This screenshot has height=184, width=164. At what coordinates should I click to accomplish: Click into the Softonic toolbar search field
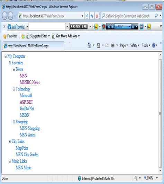coord(47,27)
